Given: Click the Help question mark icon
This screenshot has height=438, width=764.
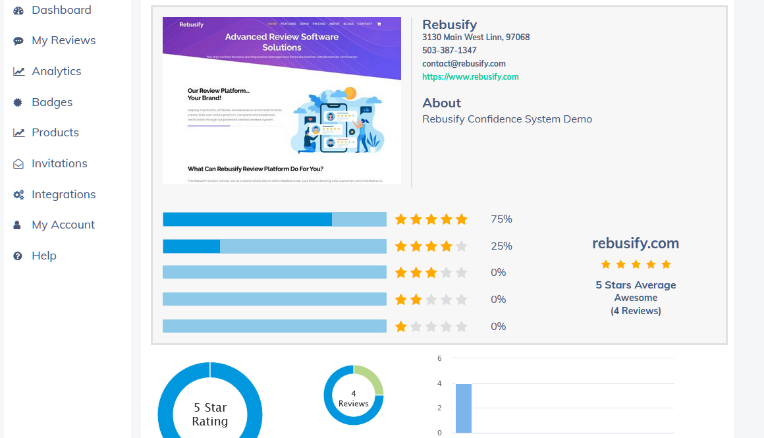Looking at the screenshot, I should pyautogui.click(x=18, y=256).
